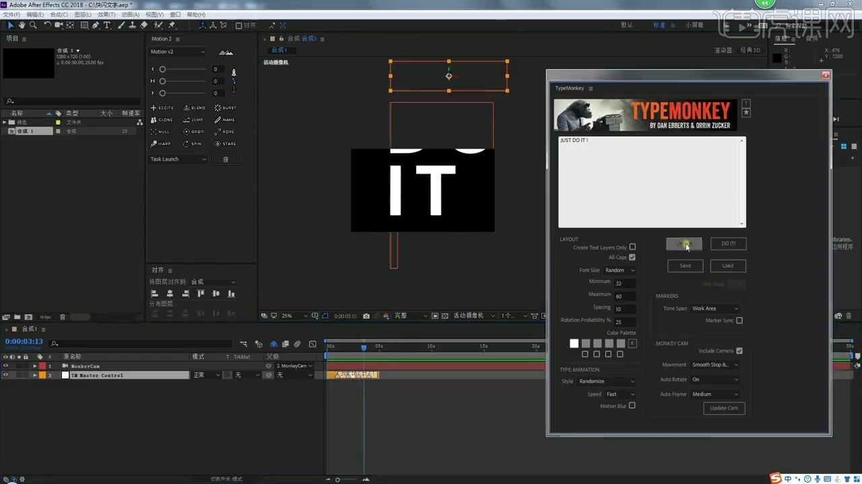Open the 效果(T) menu

(106, 14)
